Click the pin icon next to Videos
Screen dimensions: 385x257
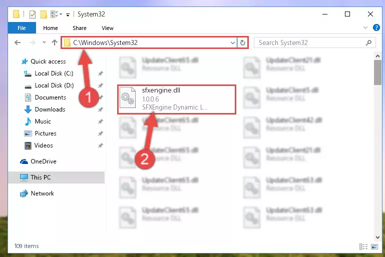pos(101,145)
